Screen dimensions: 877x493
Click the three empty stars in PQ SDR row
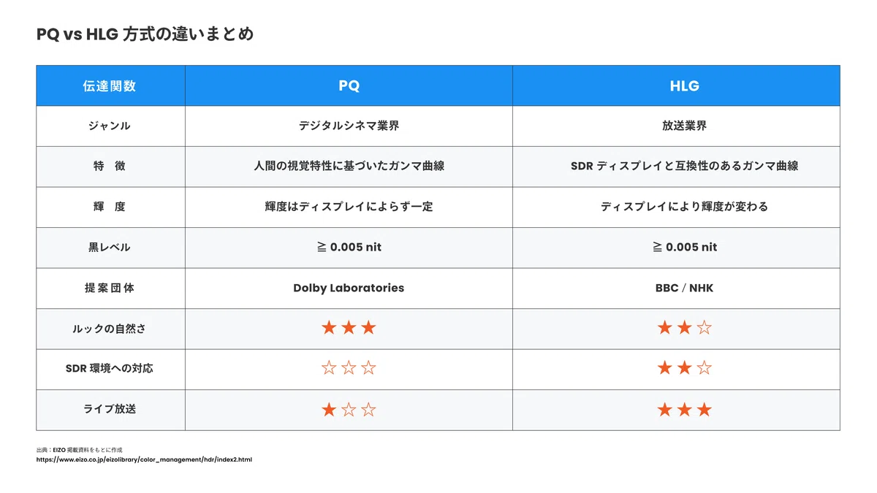pos(349,368)
